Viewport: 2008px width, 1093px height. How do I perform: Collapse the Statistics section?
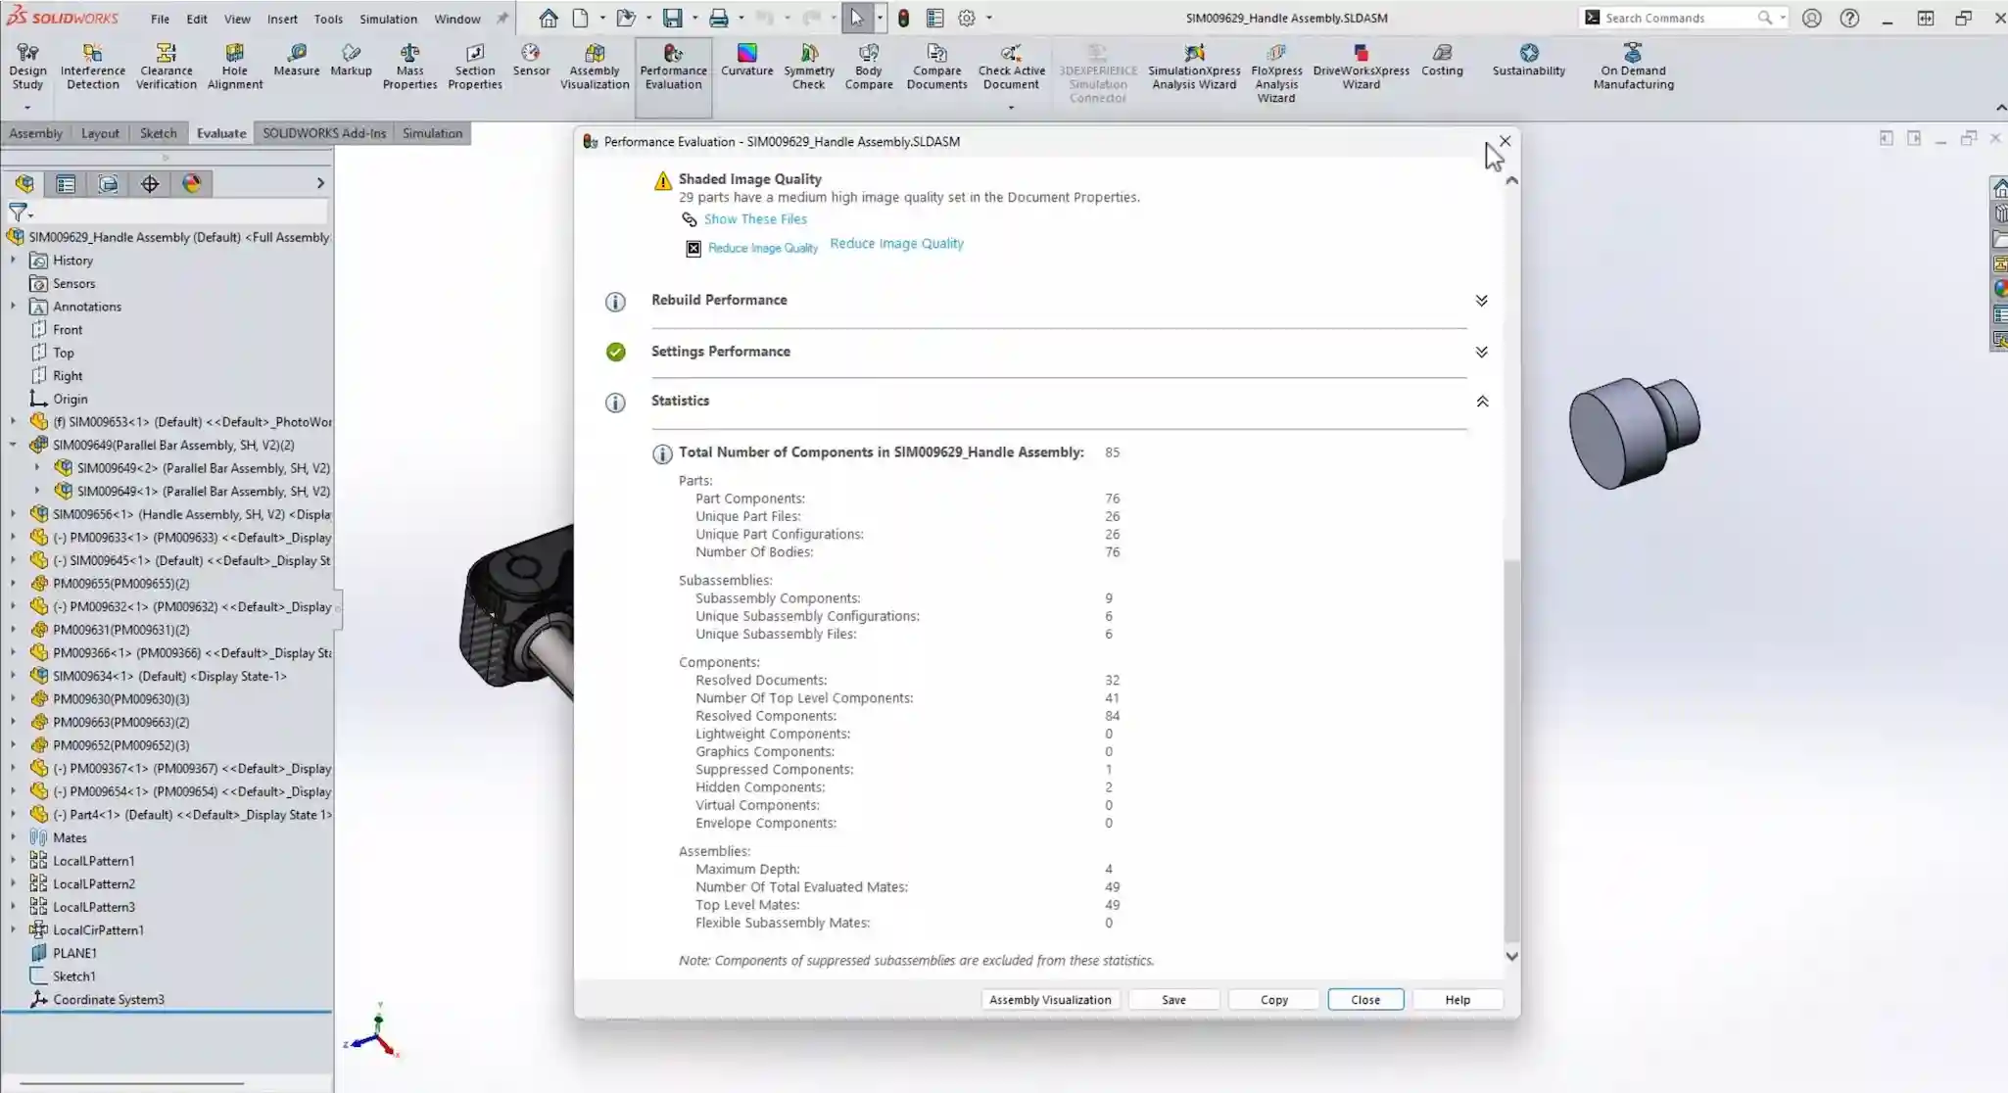[1482, 402]
